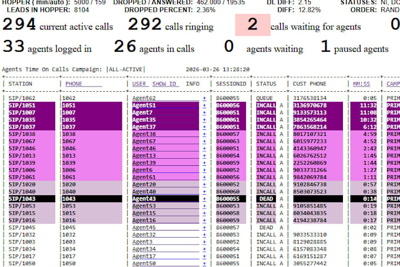Click station SIP/1051 cell
Screen dimensions: 400x267
click(x=32, y=105)
